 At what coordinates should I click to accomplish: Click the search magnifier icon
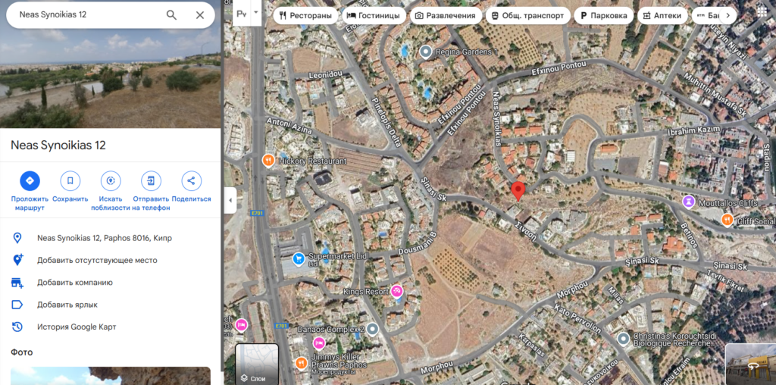[x=171, y=15]
